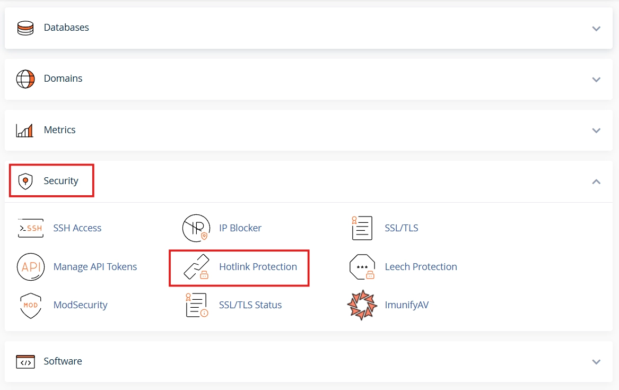Expand the Domains section chevron
619x390 pixels.
pyautogui.click(x=596, y=80)
